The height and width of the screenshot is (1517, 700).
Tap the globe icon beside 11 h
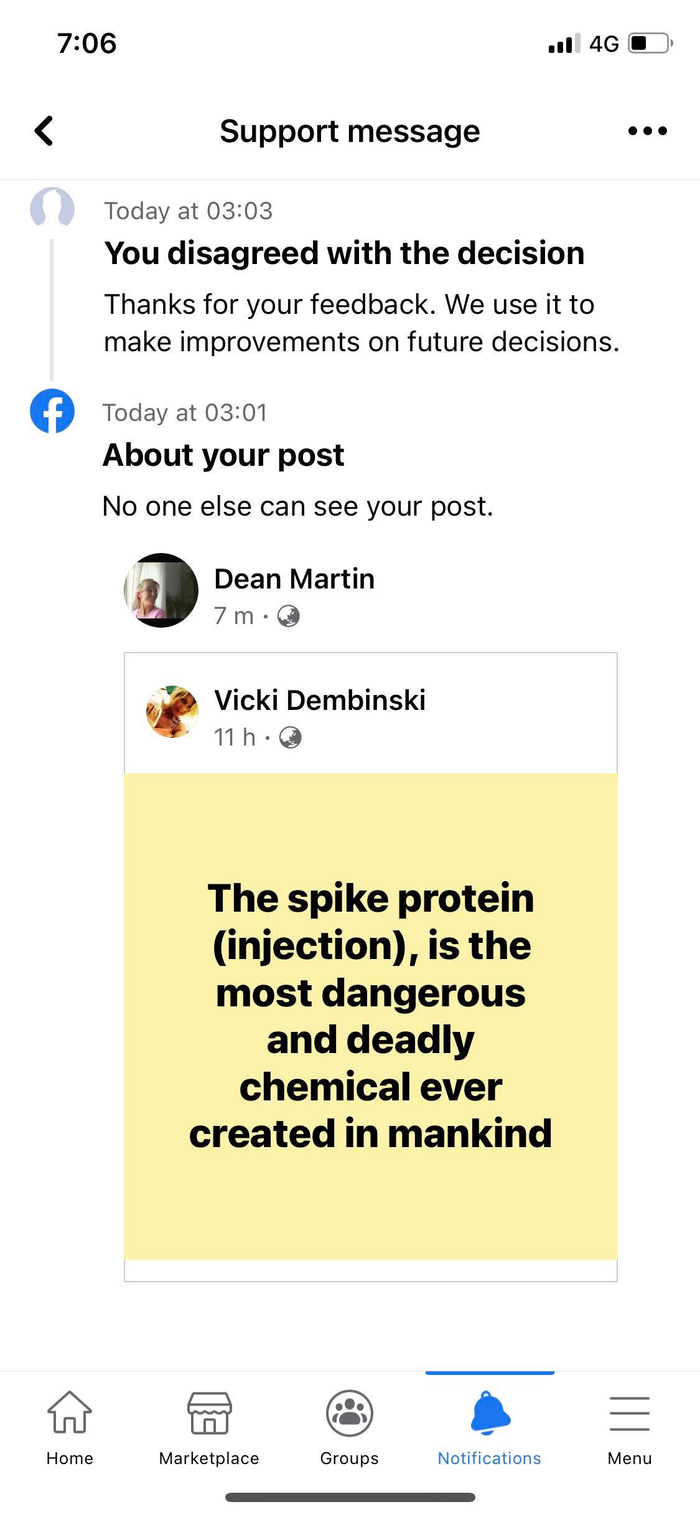click(x=290, y=737)
